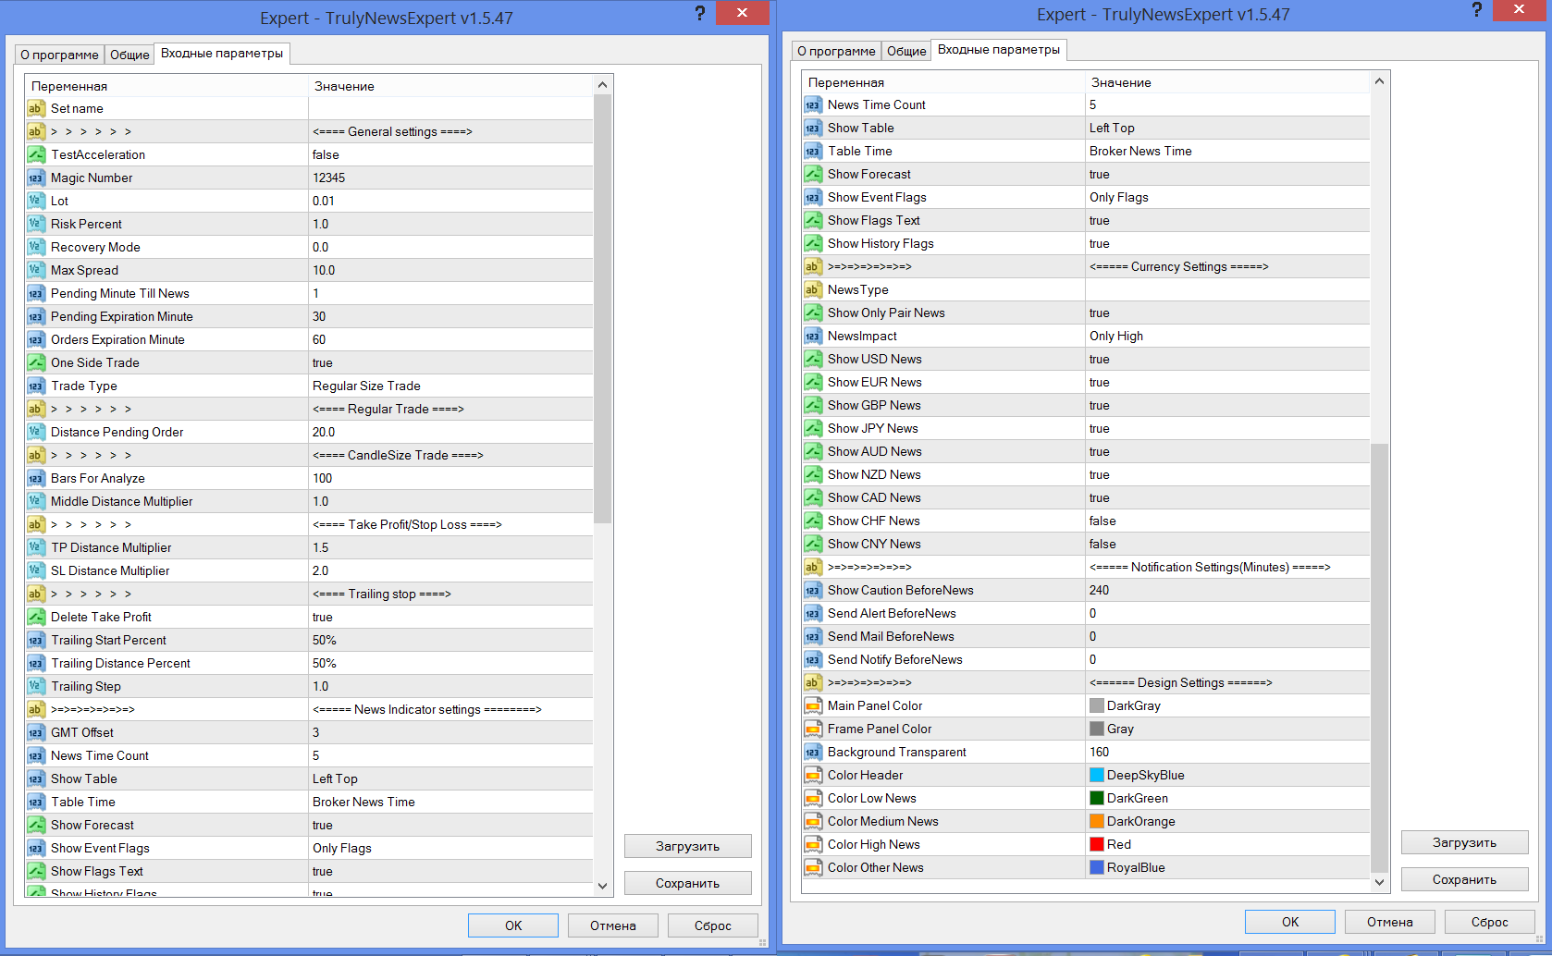Image resolution: width=1552 pixels, height=956 pixels.
Task: Click the Trade Type value Regular Size Trade
Action: point(366,386)
